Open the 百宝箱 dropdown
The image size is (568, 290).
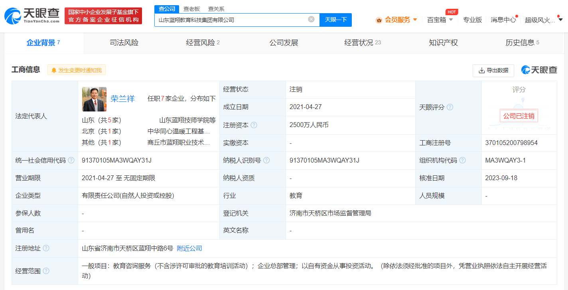440,20
